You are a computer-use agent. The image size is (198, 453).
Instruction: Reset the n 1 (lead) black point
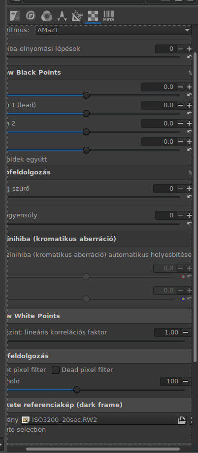coord(189,113)
